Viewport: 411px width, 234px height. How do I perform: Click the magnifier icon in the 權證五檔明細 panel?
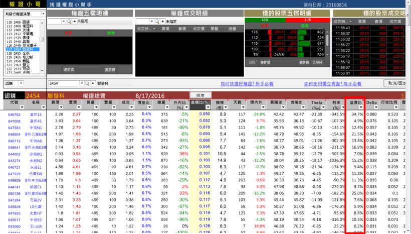coord(70,22)
